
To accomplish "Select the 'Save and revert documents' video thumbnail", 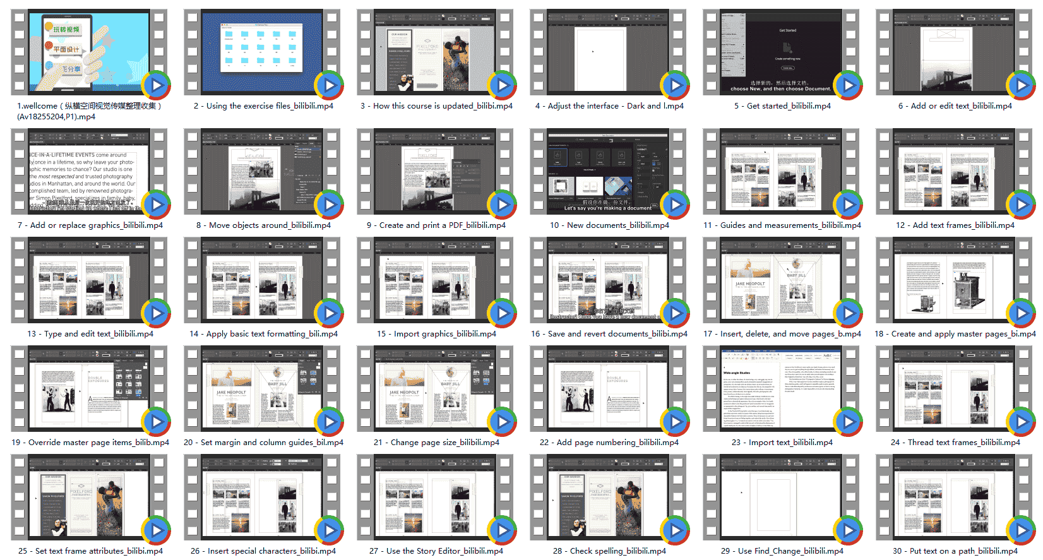I will point(608,280).
